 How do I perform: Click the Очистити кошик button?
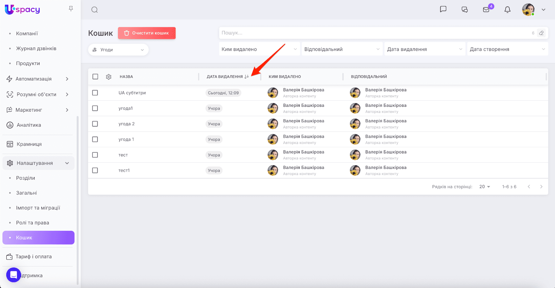[x=147, y=33]
